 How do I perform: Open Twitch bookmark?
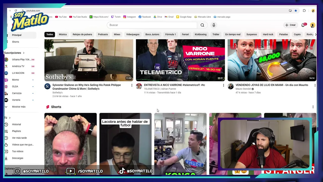pyautogui.click(x=116, y=17)
